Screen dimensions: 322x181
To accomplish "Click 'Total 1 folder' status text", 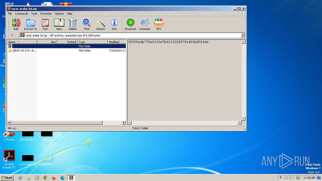I will pyautogui.click(x=140, y=128).
